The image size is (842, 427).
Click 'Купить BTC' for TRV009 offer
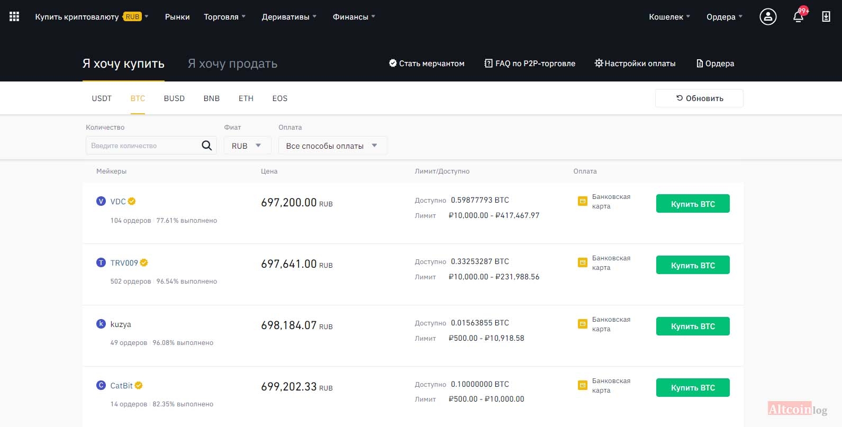pyautogui.click(x=693, y=265)
